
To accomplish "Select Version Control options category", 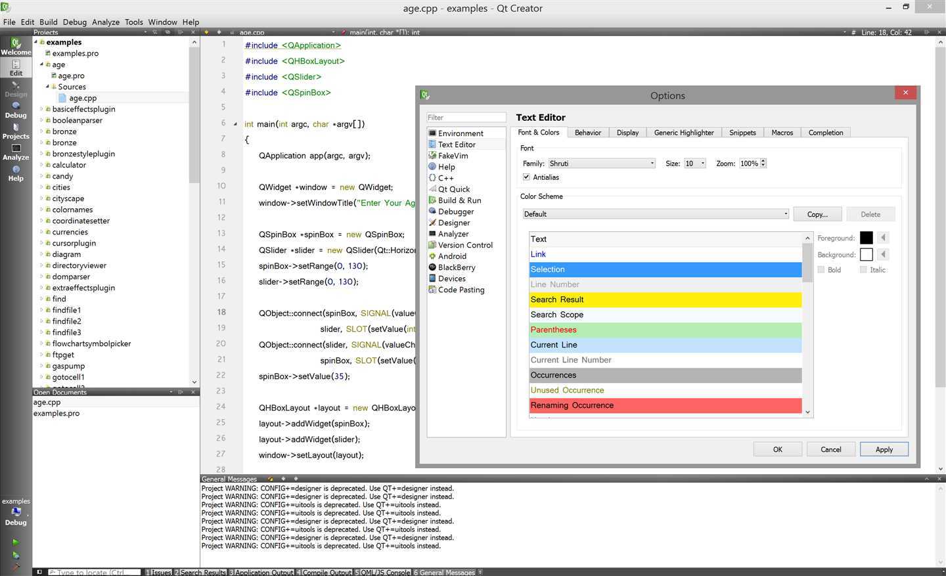I will pos(465,245).
